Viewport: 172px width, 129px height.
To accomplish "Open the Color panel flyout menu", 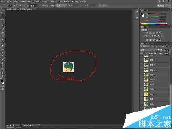I will [170, 10].
